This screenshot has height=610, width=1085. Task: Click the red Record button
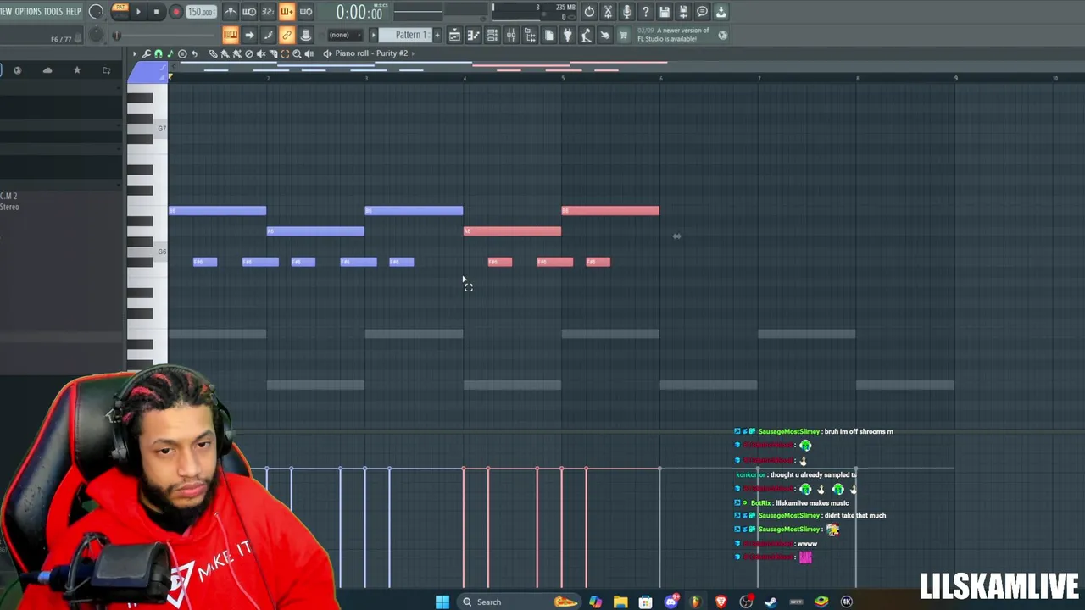[175, 12]
